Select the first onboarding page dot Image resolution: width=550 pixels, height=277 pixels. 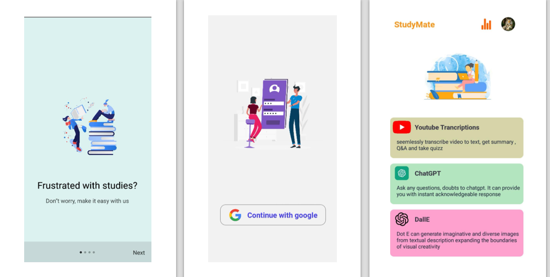click(81, 252)
